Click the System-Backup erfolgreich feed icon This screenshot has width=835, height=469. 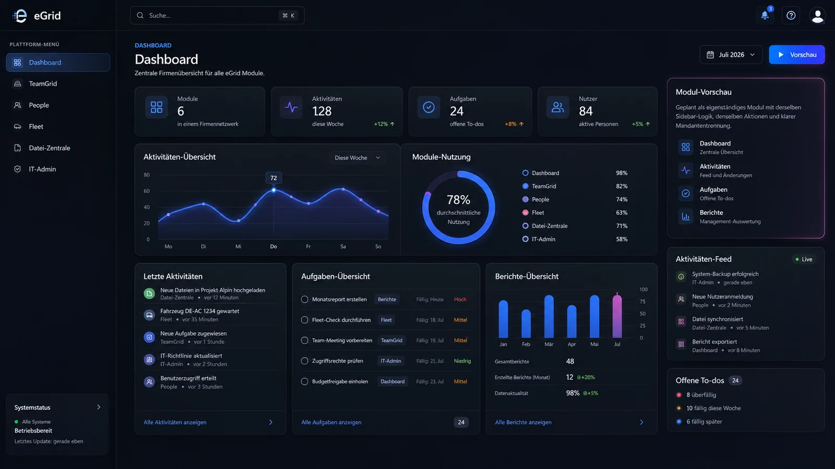[x=681, y=277]
